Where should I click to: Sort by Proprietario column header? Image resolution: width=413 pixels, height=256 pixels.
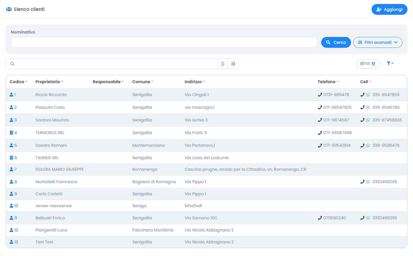tap(49, 82)
